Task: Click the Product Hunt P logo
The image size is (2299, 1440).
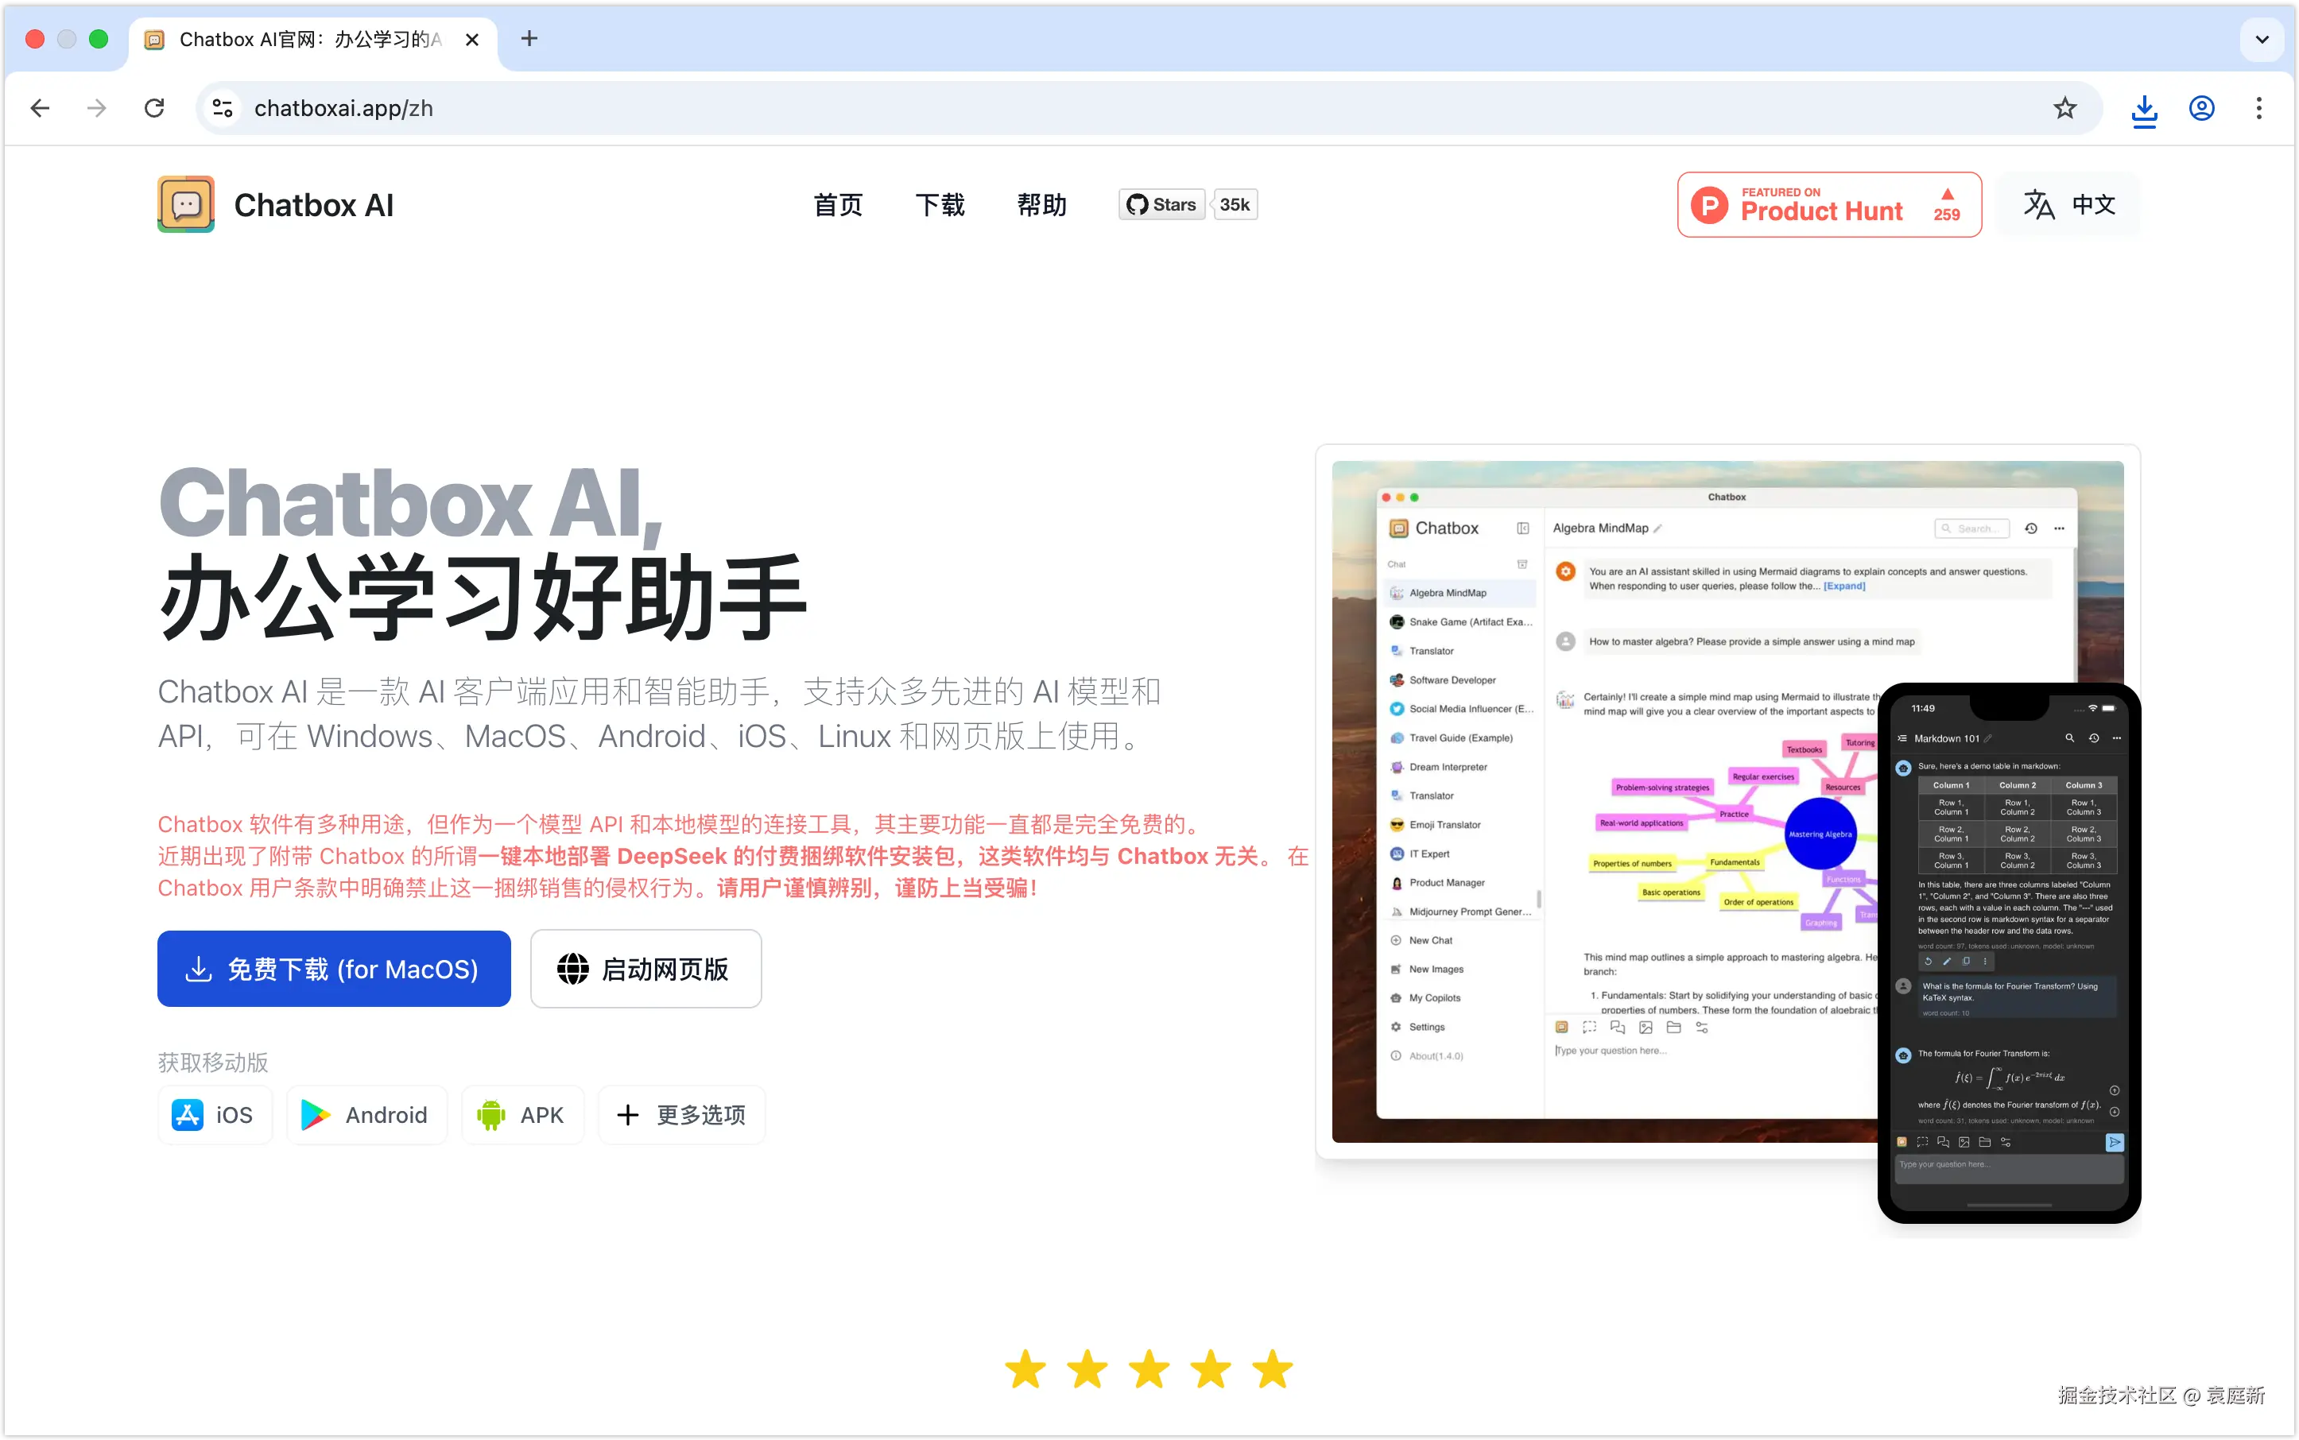Action: click(1709, 205)
